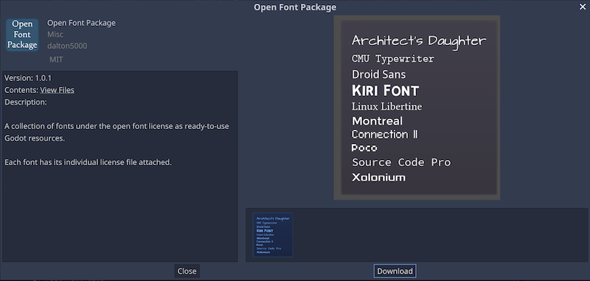
Task: Click the Open Font Package dialog title
Action: click(x=295, y=7)
